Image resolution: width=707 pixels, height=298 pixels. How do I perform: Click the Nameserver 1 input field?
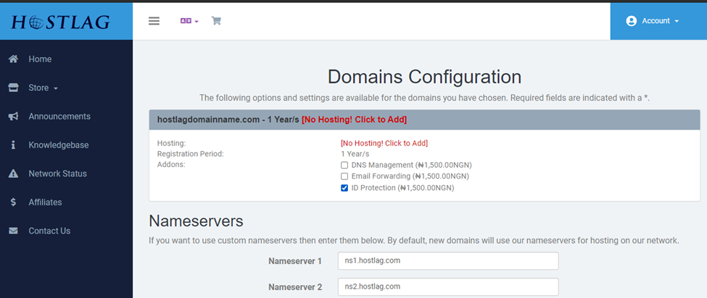click(x=447, y=261)
